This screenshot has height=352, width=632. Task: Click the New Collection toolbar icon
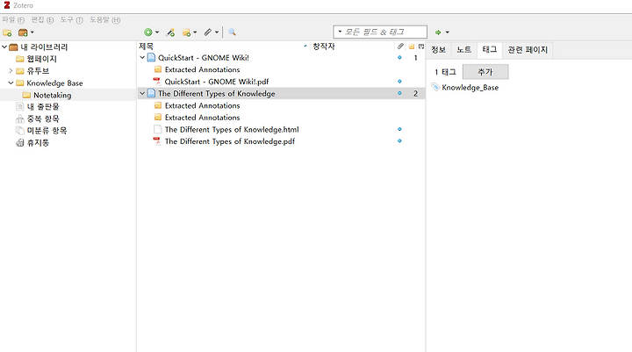tap(7, 32)
